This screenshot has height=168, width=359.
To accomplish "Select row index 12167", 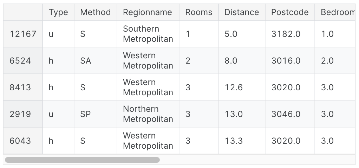I will (x=23, y=34).
